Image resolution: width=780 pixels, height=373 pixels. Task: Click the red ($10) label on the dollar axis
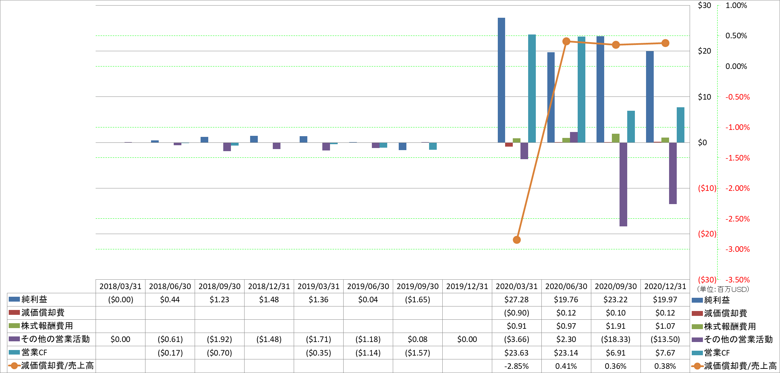point(707,188)
